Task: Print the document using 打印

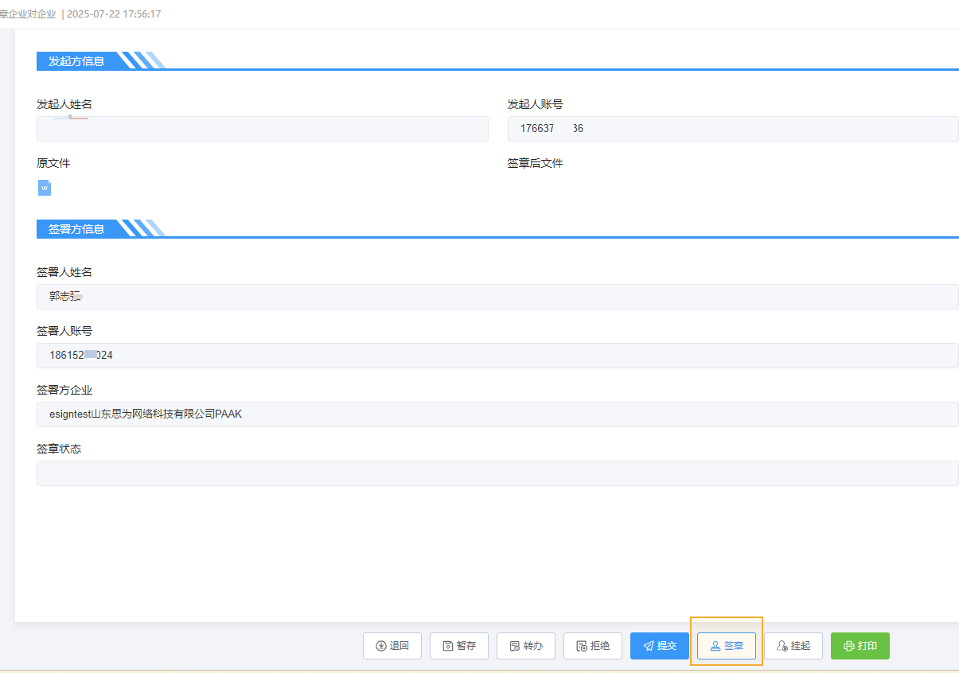Action: pyautogui.click(x=860, y=646)
